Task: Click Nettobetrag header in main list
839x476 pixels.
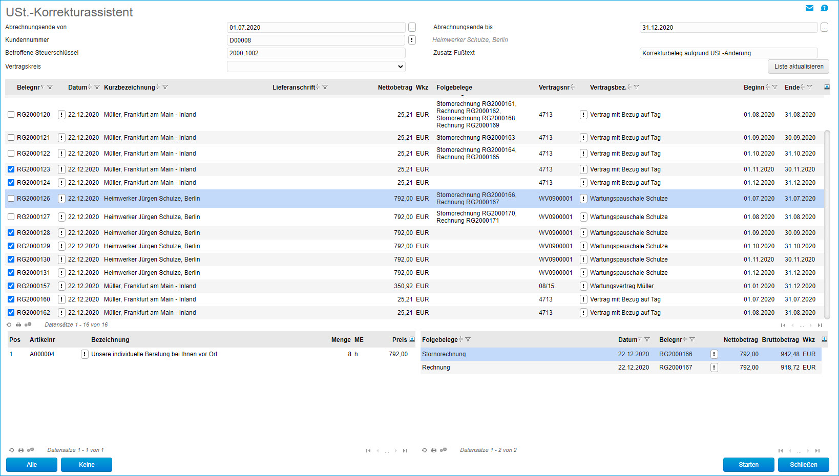Action: coord(395,88)
